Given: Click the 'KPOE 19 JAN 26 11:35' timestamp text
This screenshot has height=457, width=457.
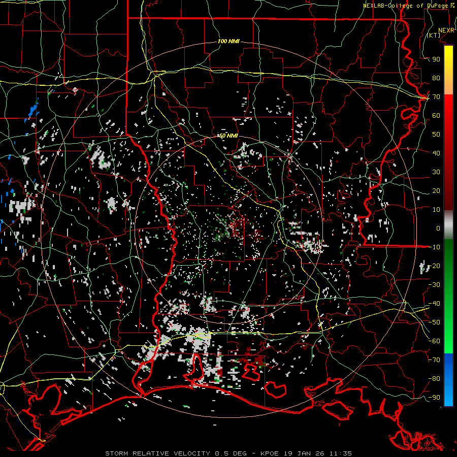Looking at the screenshot, I should point(306,453).
